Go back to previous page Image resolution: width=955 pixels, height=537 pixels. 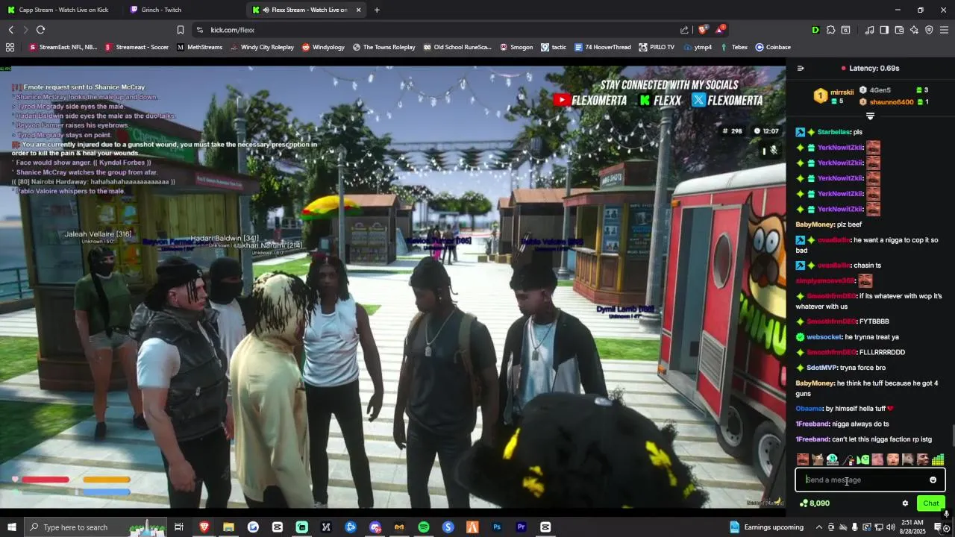[x=10, y=30]
